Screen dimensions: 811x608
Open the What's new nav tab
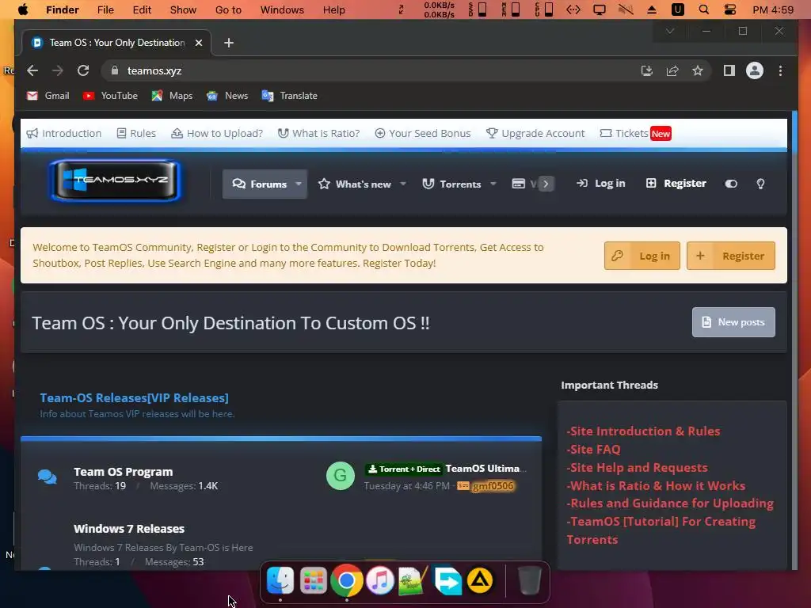pos(355,184)
